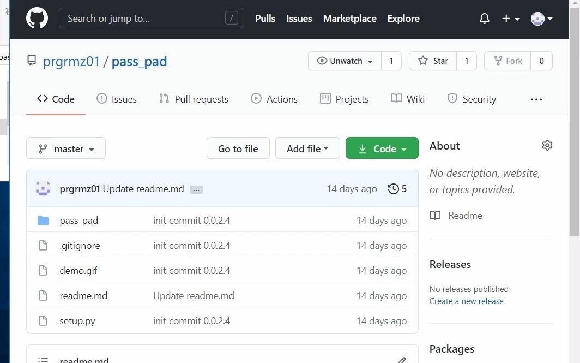Switch to the Issues tab
The height and width of the screenshot is (363, 580).
pos(117,99)
